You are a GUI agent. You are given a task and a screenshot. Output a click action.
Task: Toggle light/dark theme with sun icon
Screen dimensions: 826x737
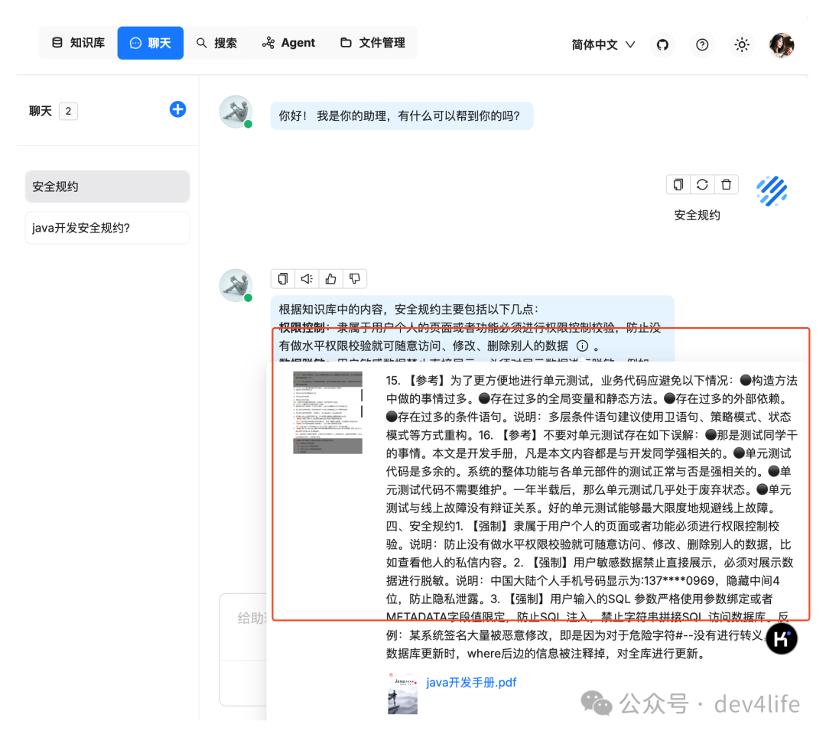tap(742, 44)
